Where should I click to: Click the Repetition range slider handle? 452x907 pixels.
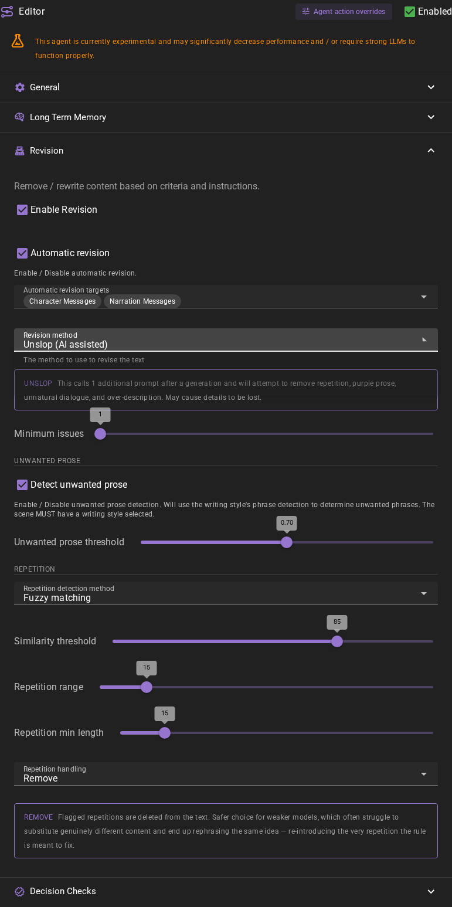click(147, 687)
